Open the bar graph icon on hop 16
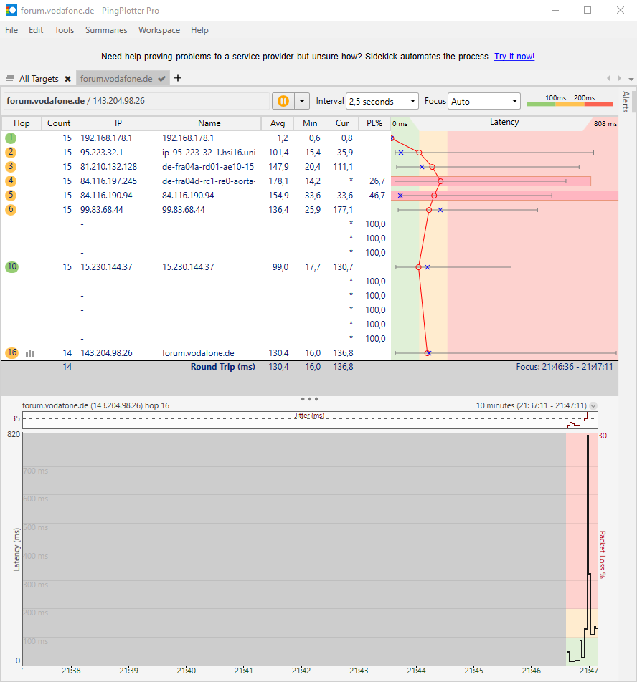 [x=29, y=352]
